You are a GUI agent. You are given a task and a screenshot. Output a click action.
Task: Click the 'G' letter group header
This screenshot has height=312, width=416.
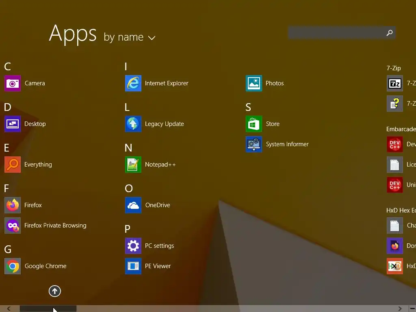(x=8, y=249)
